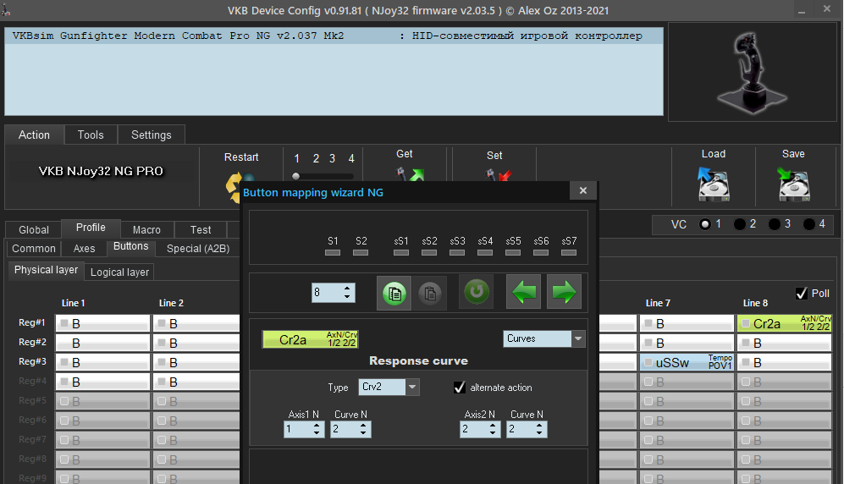Click the Set configuration icon
Screen dimensions: 844x484
click(x=499, y=174)
